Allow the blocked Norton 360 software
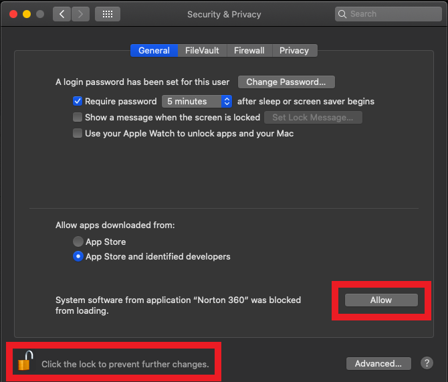The width and height of the screenshot is (448, 382). (x=381, y=300)
